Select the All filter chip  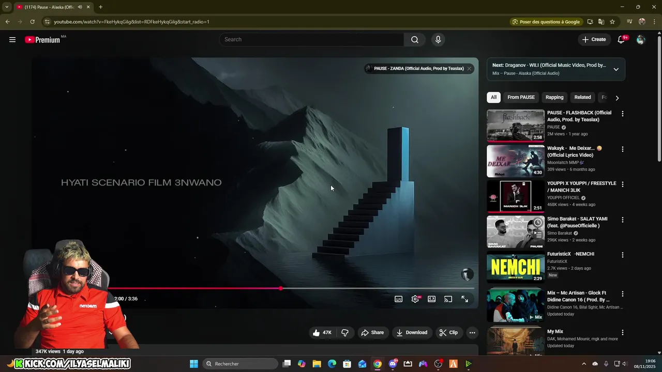tap(493, 97)
